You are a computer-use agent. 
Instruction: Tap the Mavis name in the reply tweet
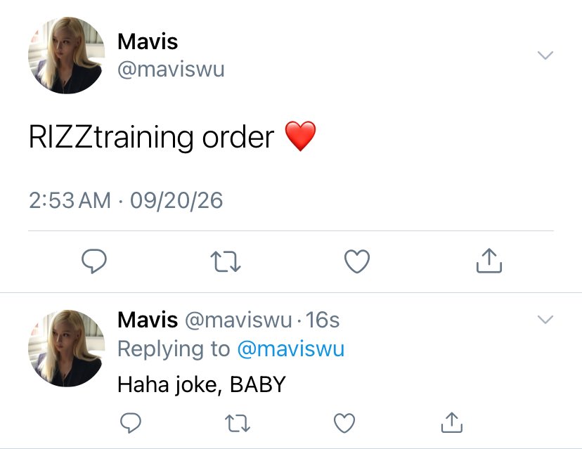[148, 320]
